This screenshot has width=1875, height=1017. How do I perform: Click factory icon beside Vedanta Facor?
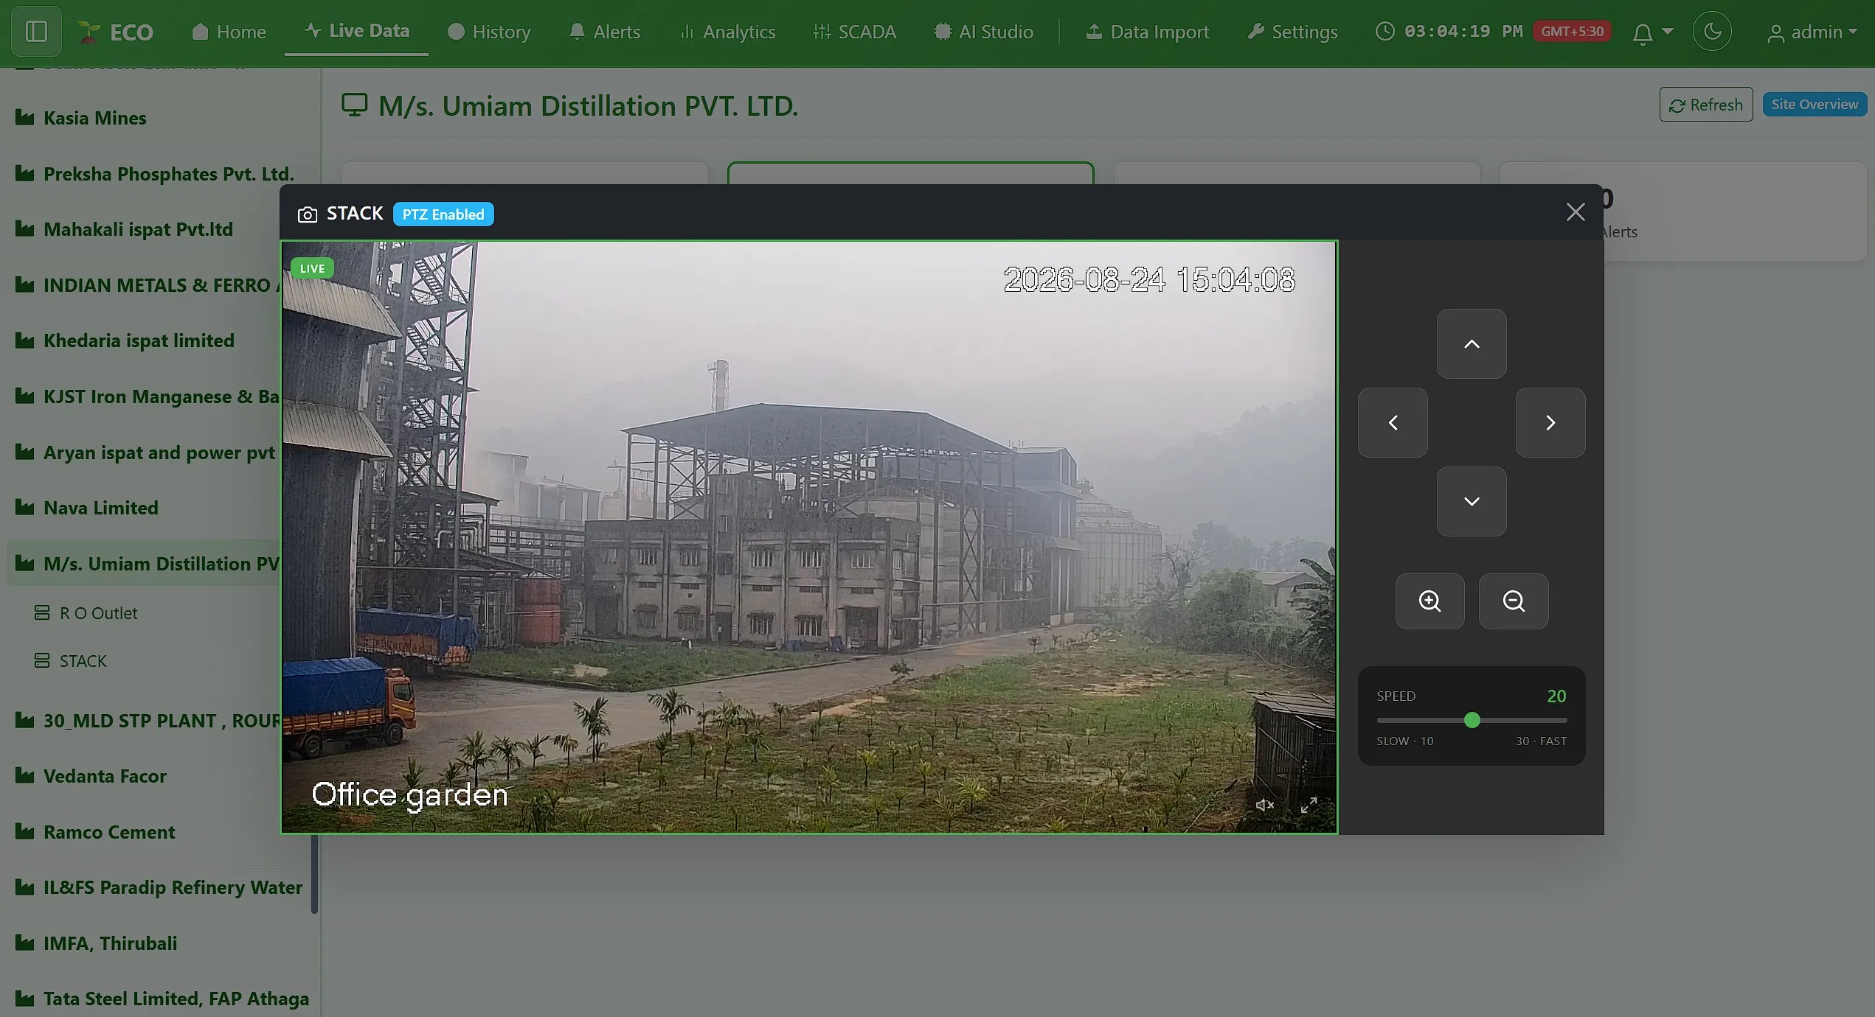tap(24, 775)
